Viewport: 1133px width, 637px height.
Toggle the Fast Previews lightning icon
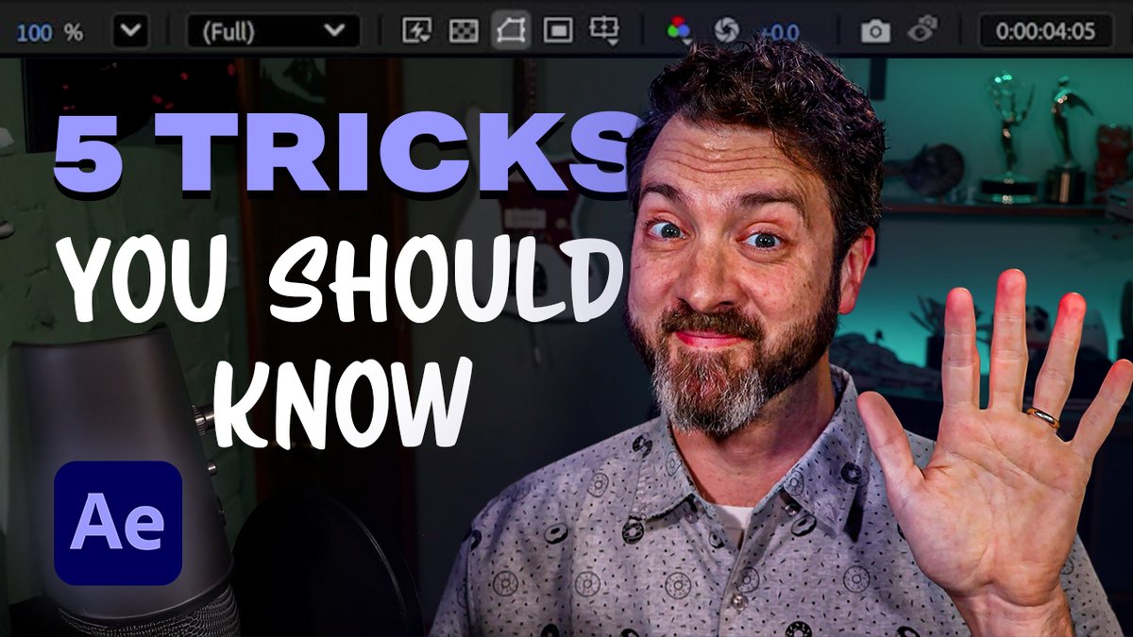[415, 31]
